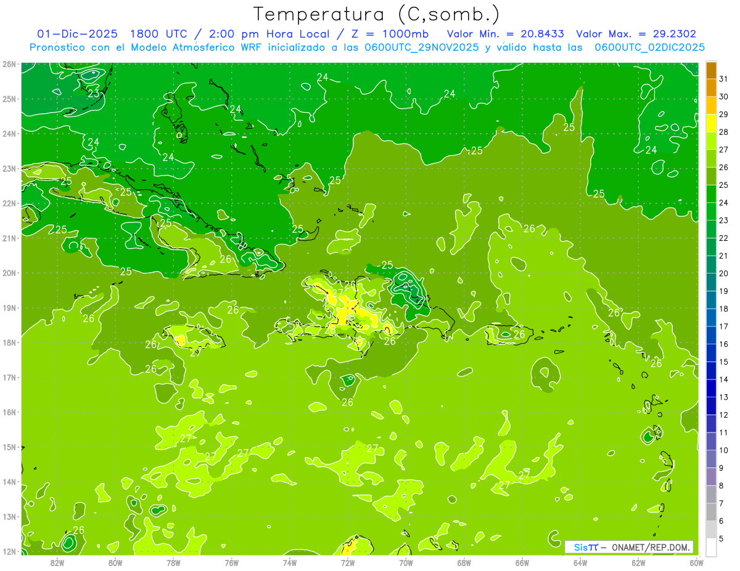Pick the purple color bar segment between 8 and 9
The width and height of the screenshot is (740, 571).
(x=711, y=477)
